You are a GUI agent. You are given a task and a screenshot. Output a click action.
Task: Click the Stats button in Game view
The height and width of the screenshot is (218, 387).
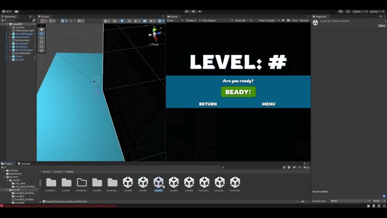coord(295,20)
